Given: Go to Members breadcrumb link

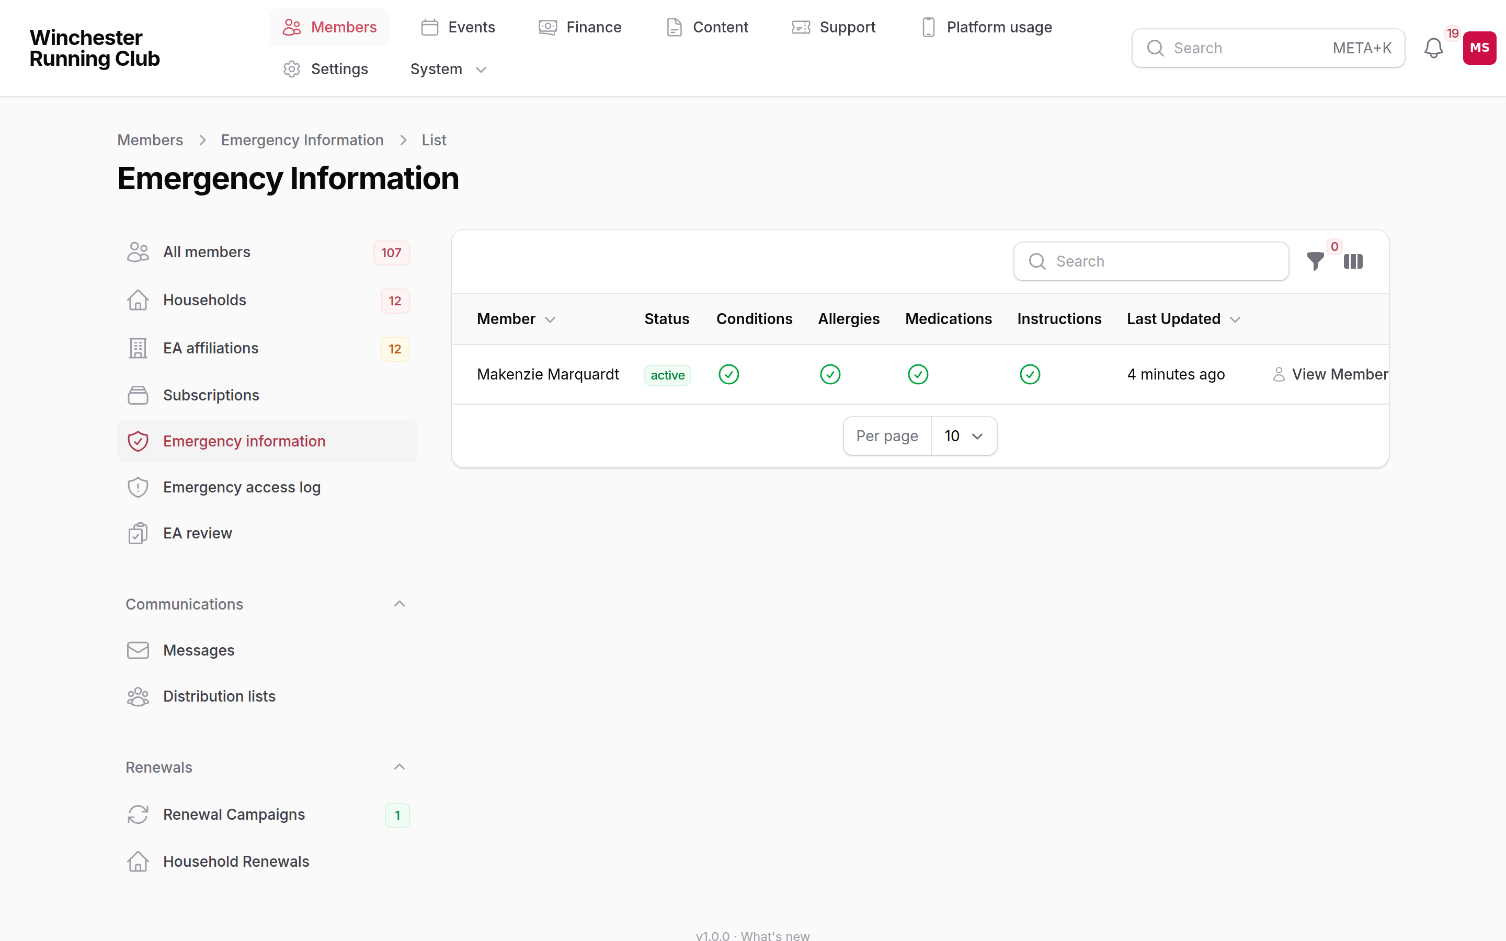Looking at the screenshot, I should (150, 140).
